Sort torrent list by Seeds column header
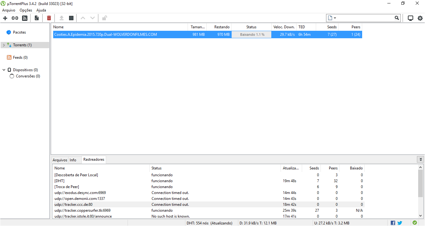The image size is (425, 226). (327, 27)
